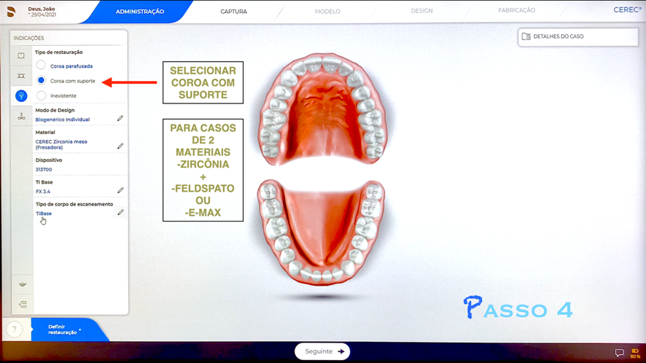Edit the Material setting with pencil icon
The image size is (646, 363).
click(x=120, y=146)
